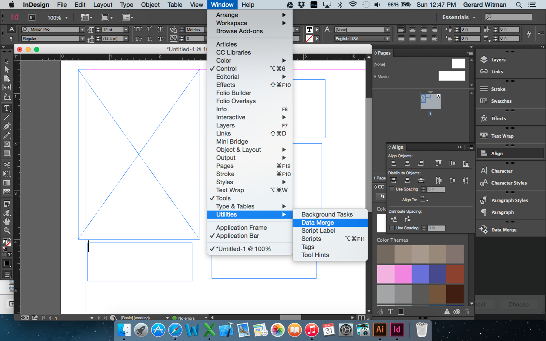The image size is (546, 341).
Task: Select the Direct Selection tool
Action: point(7,69)
